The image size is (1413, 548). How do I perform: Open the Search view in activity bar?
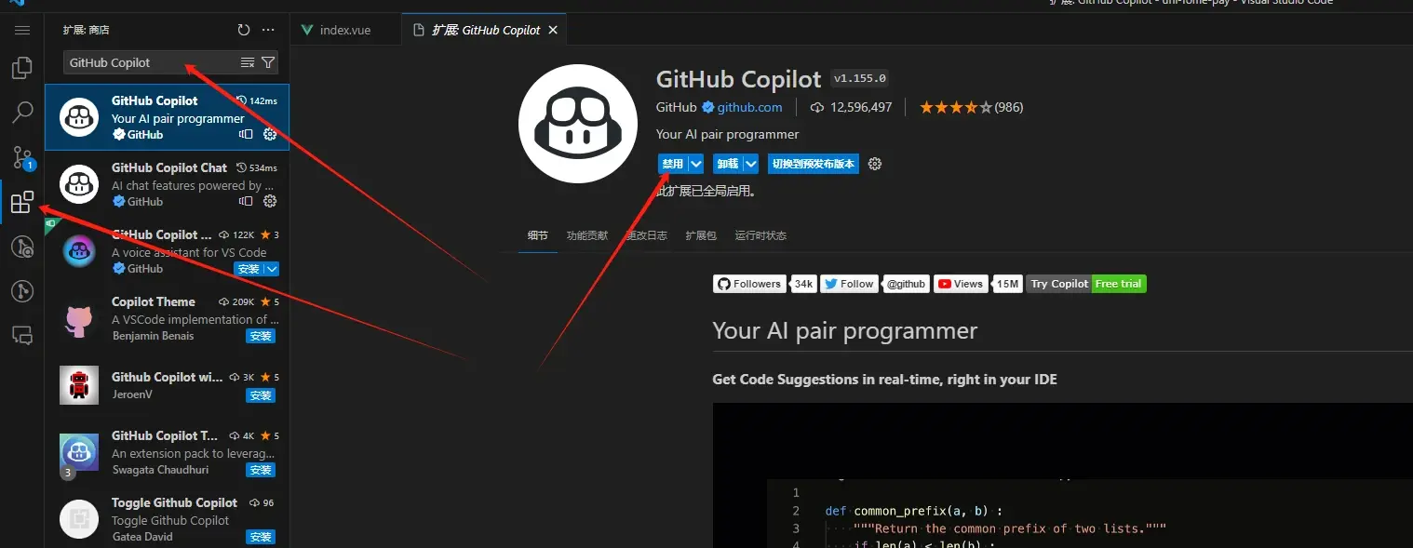point(22,113)
